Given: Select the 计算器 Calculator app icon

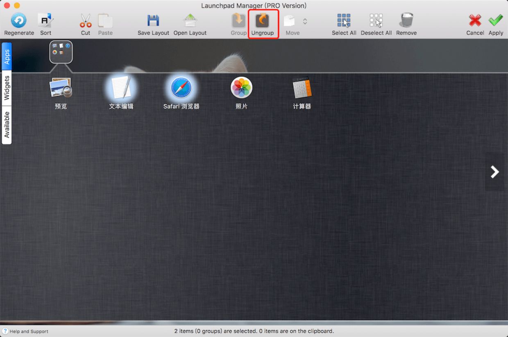Looking at the screenshot, I should 302,88.
